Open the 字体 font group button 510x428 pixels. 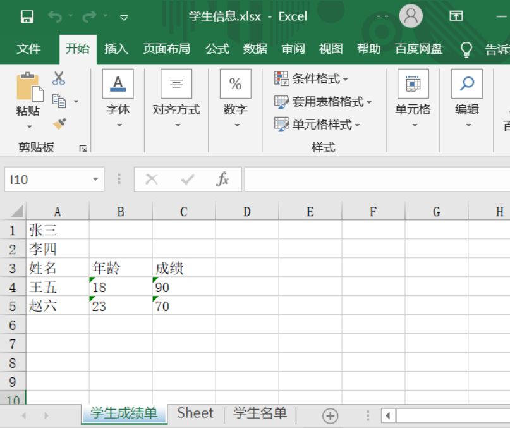click(118, 99)
